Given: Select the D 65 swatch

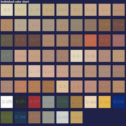Looking at the screenshot, I should coord(7,71).
